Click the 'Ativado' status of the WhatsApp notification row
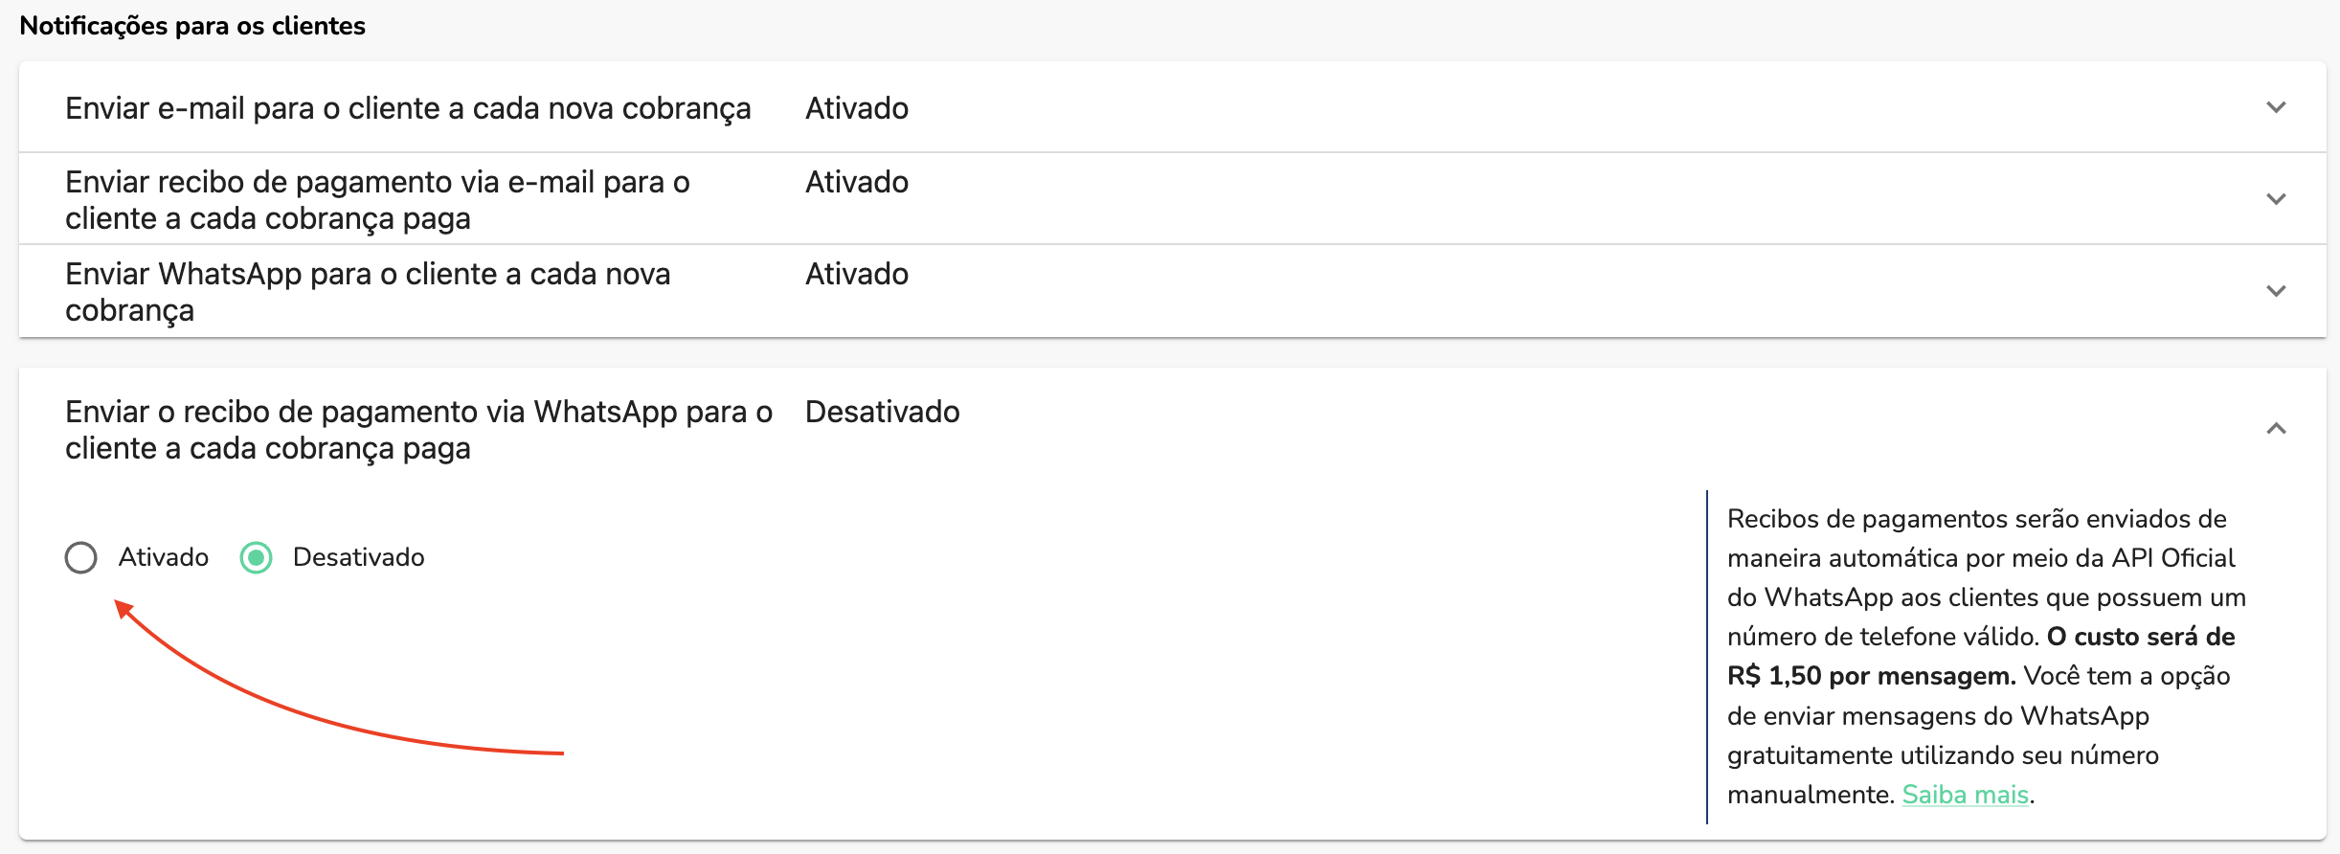The height and width of the screenshot is (854, 2340). tap(855, 274)
